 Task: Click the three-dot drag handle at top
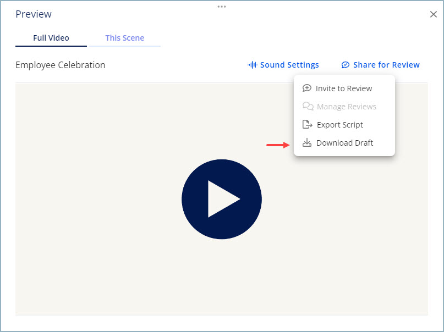pyautogui.click(x=222, y=7)
